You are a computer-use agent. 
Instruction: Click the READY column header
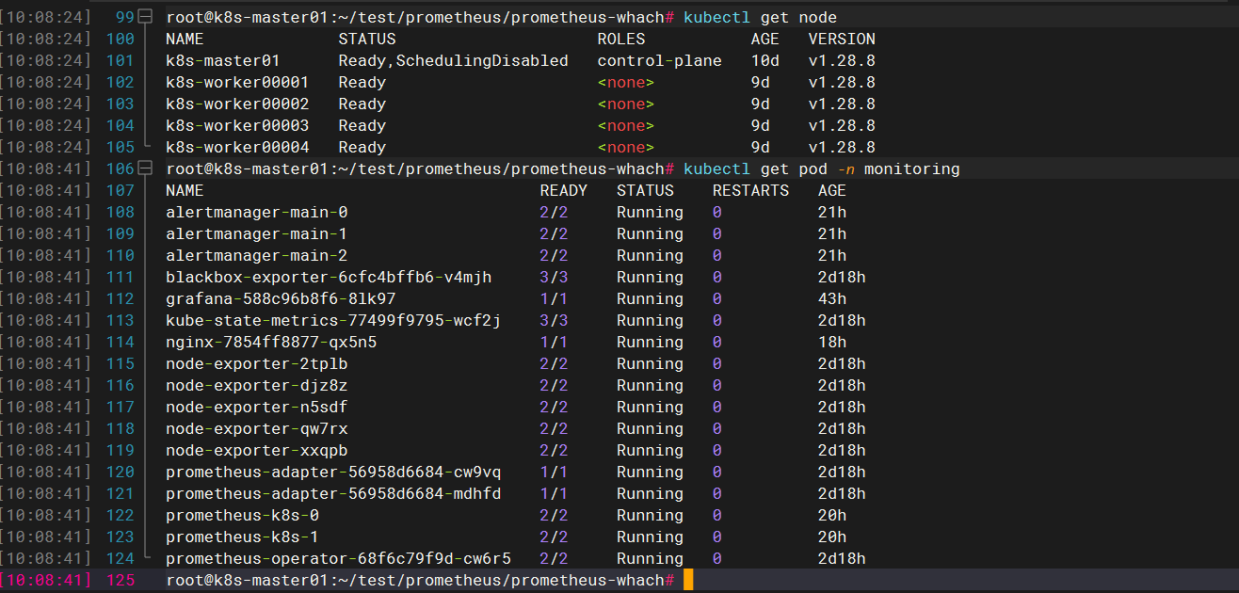(x=563, y=190)
